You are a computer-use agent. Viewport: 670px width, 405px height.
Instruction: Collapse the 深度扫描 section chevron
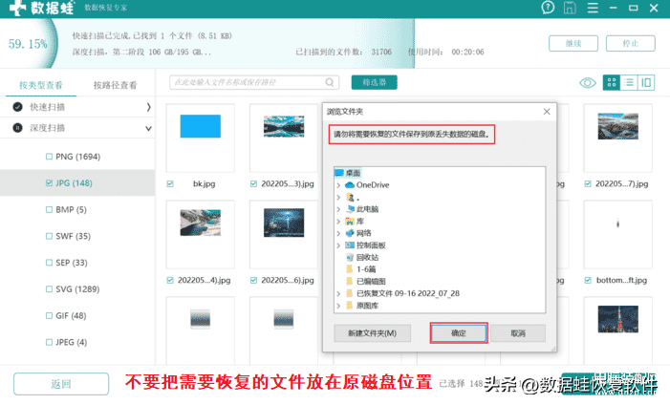pos(148,128)
